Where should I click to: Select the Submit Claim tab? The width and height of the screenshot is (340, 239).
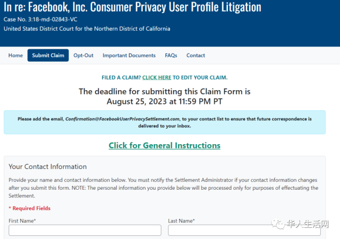pos(48,55)
